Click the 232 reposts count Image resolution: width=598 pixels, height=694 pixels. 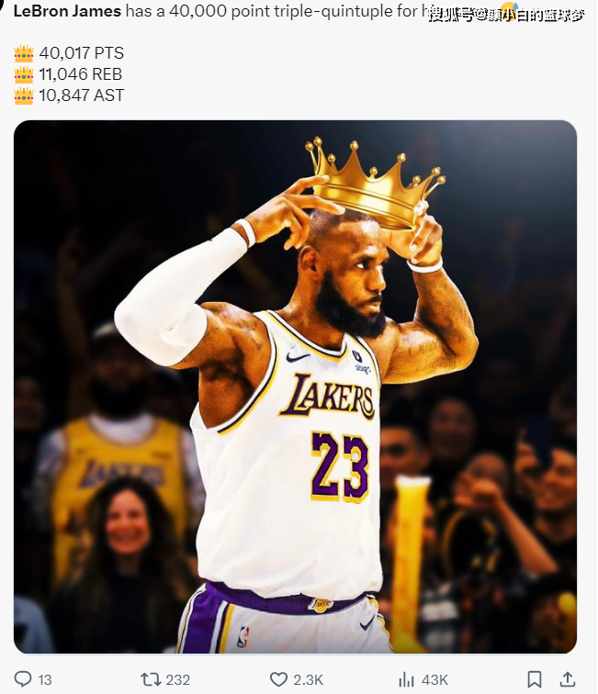pyautogui.click(x=177, y=679)
